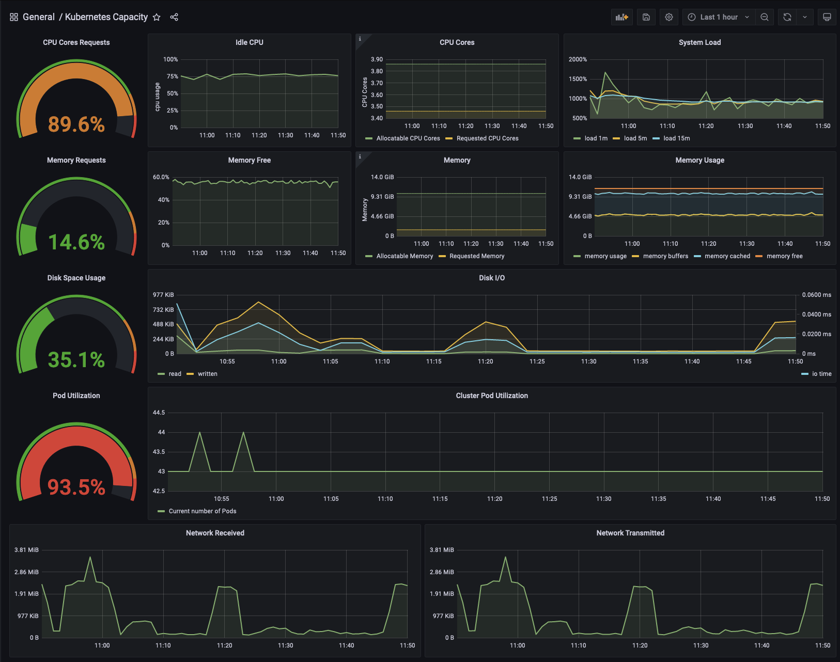The width and height of the screenshot is (840, 662).
Task: Expand the refresh interval dropdown arrow
Action: click(804, 17)
